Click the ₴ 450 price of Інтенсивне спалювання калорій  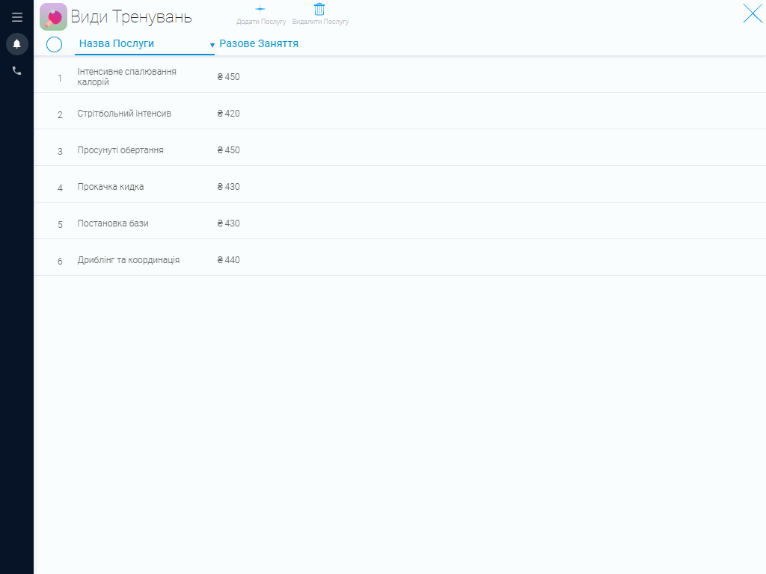point(229,77)
